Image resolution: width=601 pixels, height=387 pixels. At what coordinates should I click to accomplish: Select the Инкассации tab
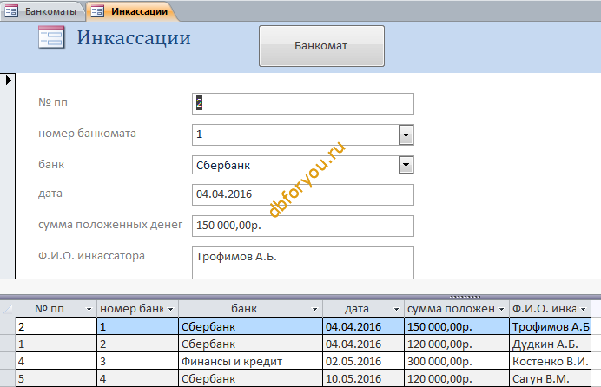pyautogui.click(x=132, y=11)
